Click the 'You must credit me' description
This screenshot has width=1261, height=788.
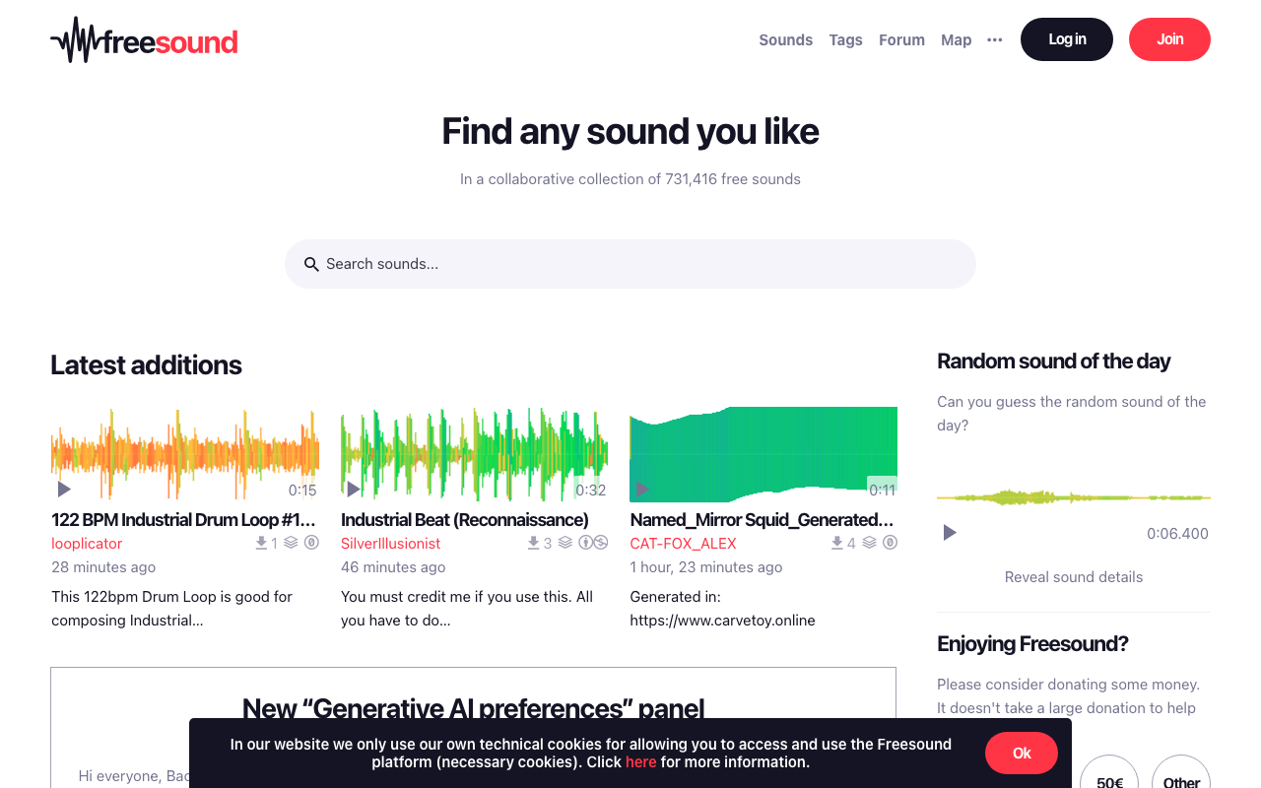(x=467, y=609)
